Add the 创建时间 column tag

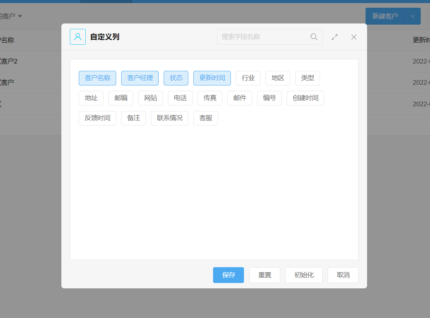(x=305, y=98)
